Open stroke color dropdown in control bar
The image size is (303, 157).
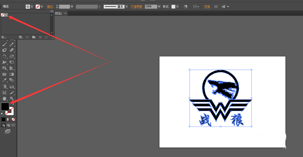point(42,7)
